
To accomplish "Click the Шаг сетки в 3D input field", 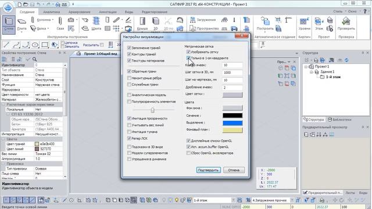I will (x=233, y=73).
